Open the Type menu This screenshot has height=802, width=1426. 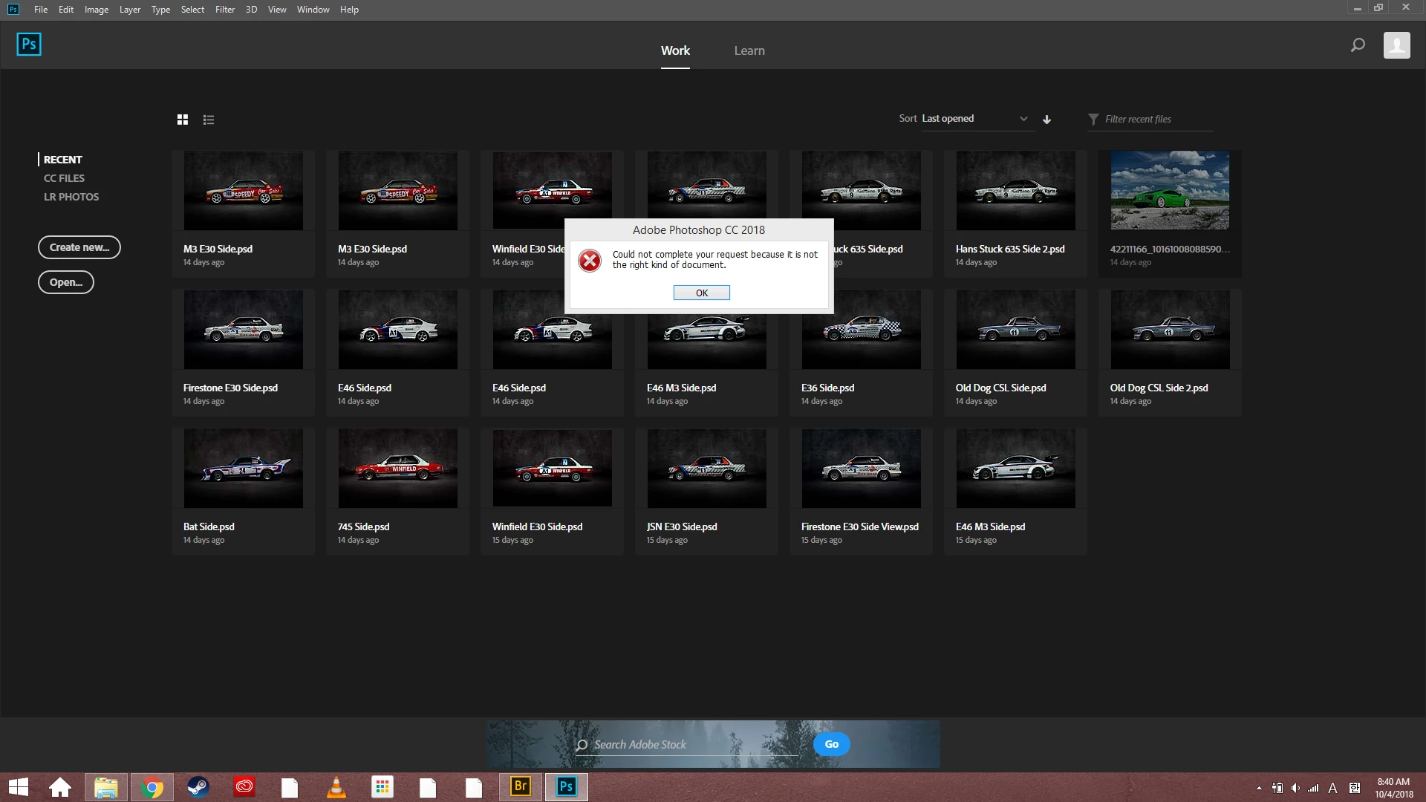click(x=160, y=10)
